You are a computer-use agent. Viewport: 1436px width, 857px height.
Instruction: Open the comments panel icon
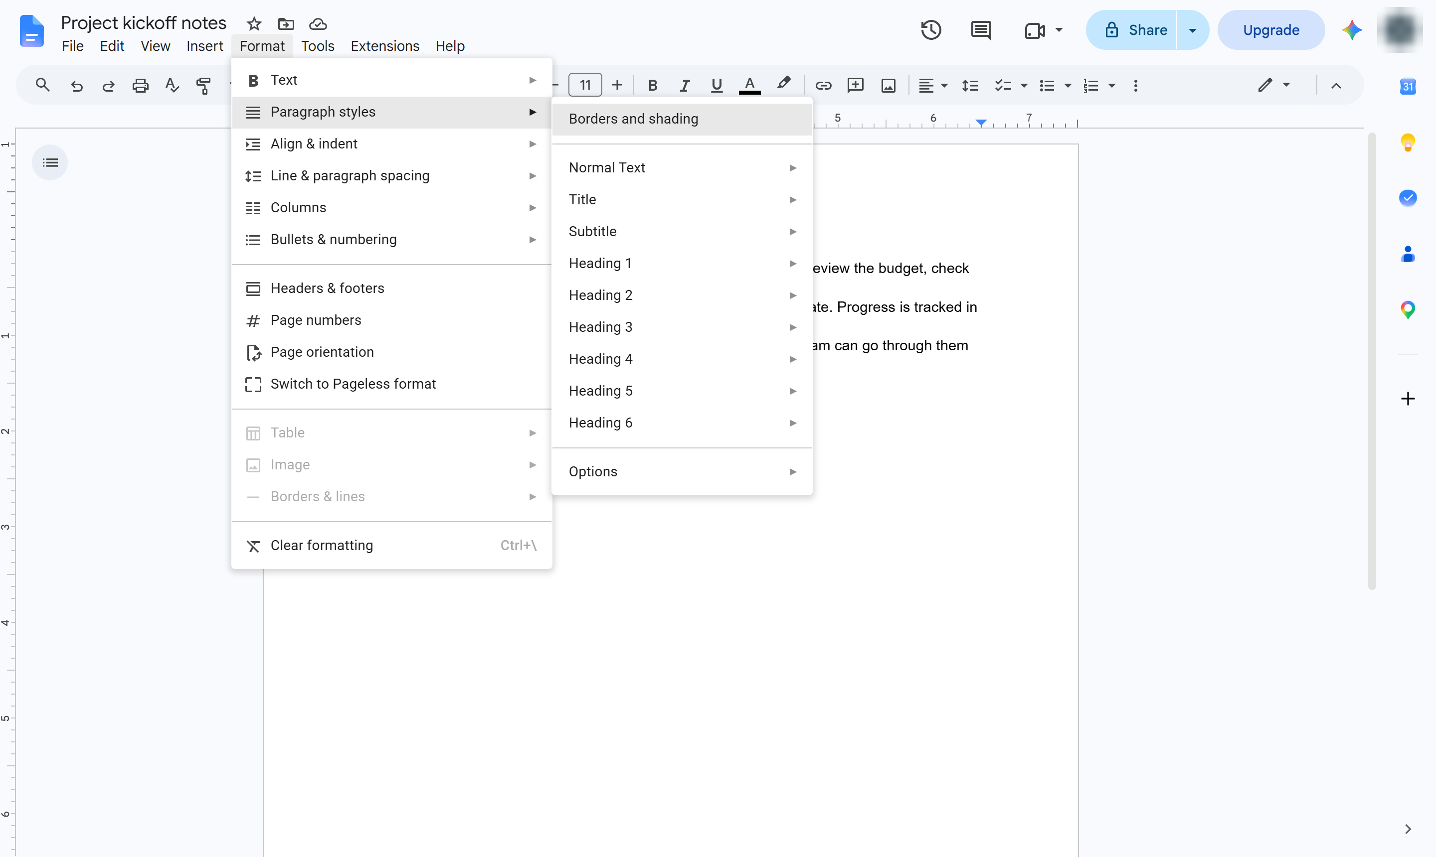click(x=981, y=30)
